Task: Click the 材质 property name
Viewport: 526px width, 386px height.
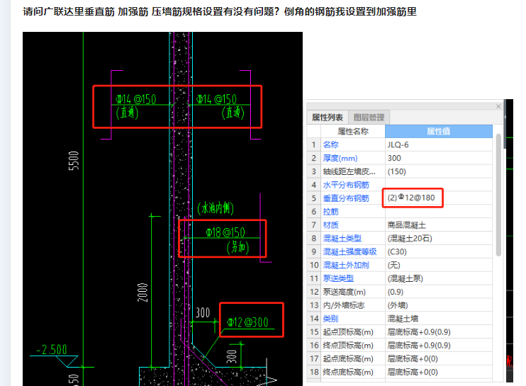Action: point(331,225)
